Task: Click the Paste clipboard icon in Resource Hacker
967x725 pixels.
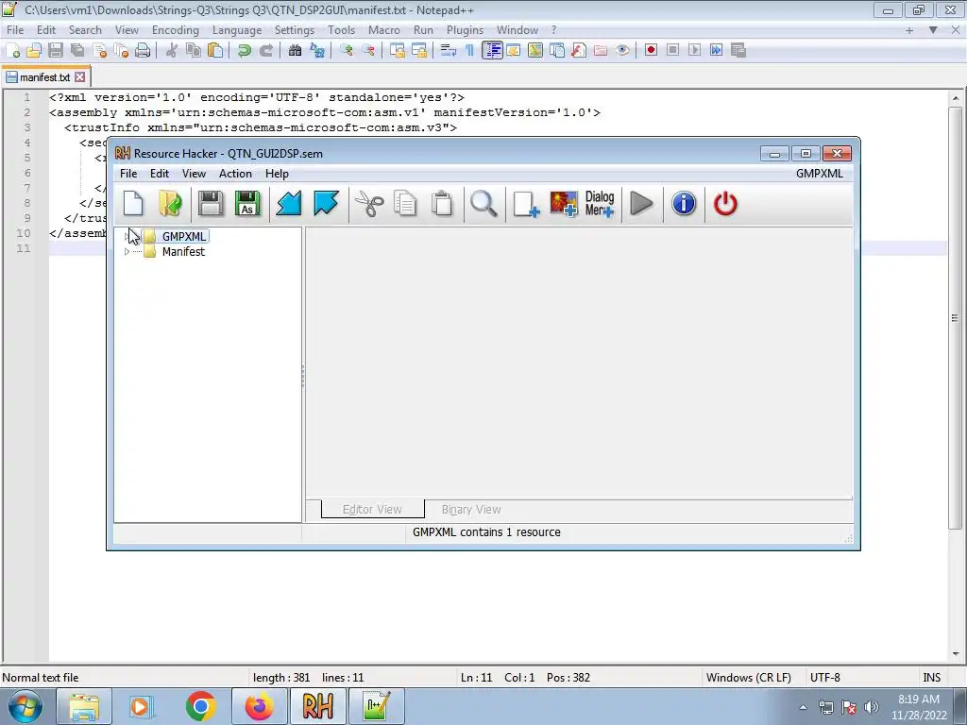Action: 442,204
